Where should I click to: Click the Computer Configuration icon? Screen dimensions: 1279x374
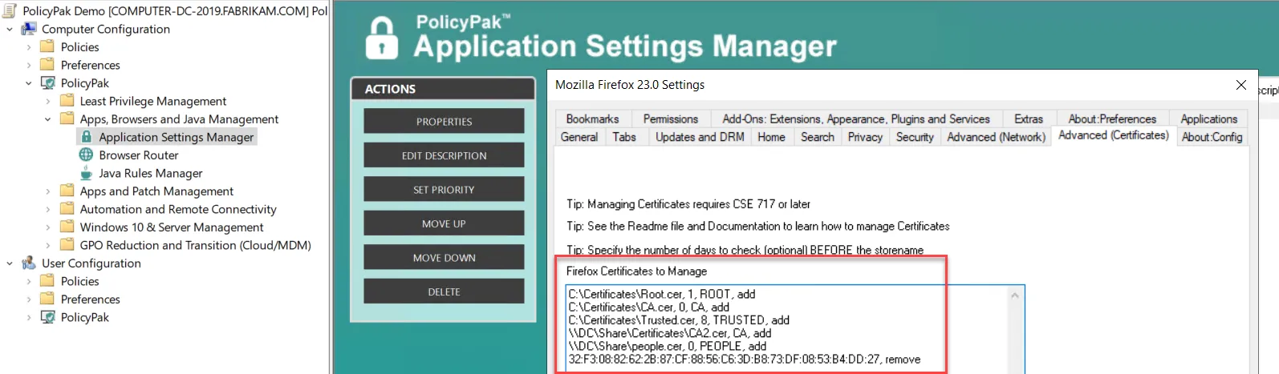click(29, 29)
